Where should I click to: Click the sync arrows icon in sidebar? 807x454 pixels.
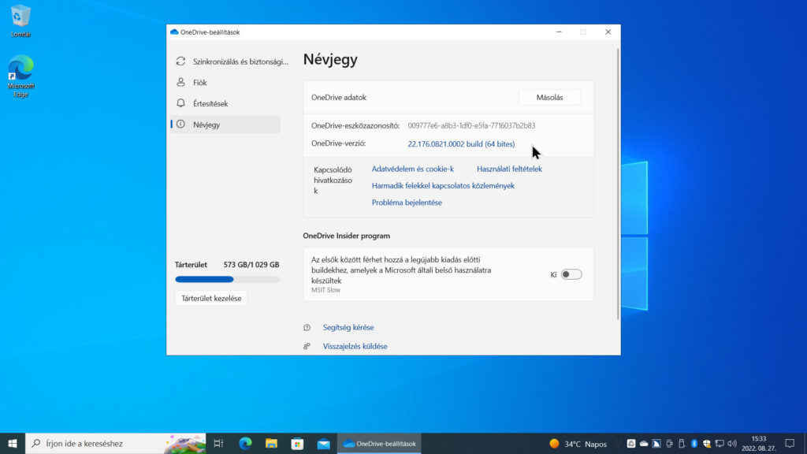(180, 61)
